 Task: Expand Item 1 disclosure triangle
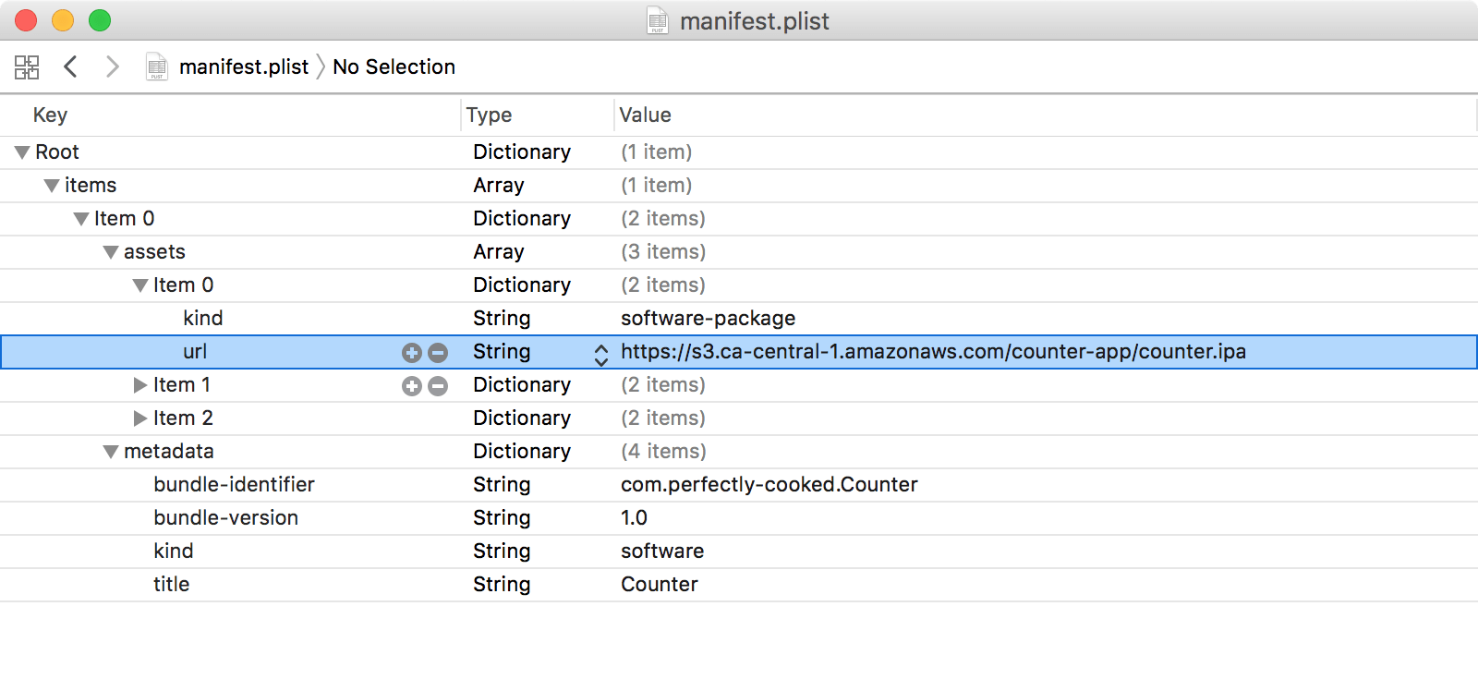(140, 384)
